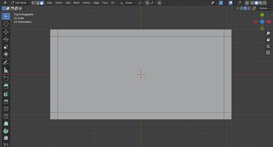Open the UV menu
Screen dimensions: 273x147
113,3
